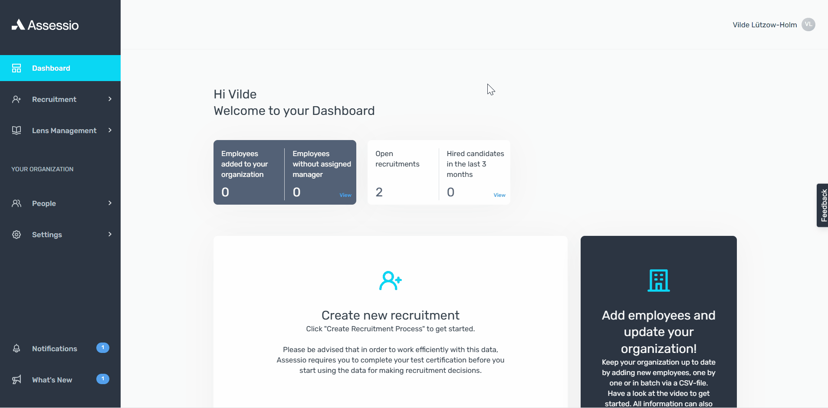Switch to the Dashboard tab

51,68
